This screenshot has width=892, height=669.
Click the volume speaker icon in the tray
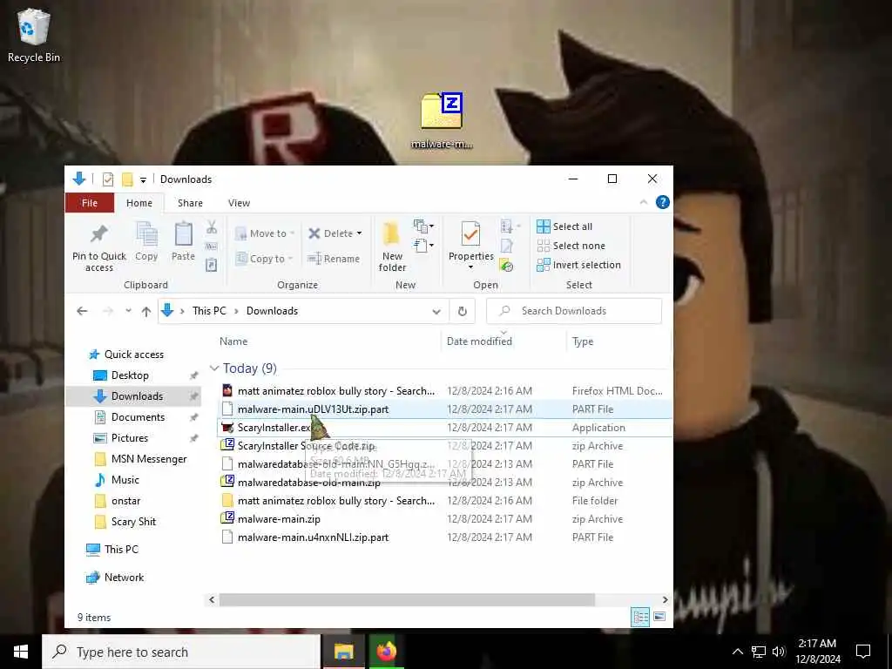click(x=779, y=652)
